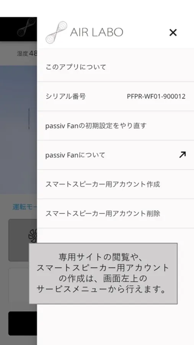Tap the dimmed blue room image area
194x345 pixels.
coord(18,130)
